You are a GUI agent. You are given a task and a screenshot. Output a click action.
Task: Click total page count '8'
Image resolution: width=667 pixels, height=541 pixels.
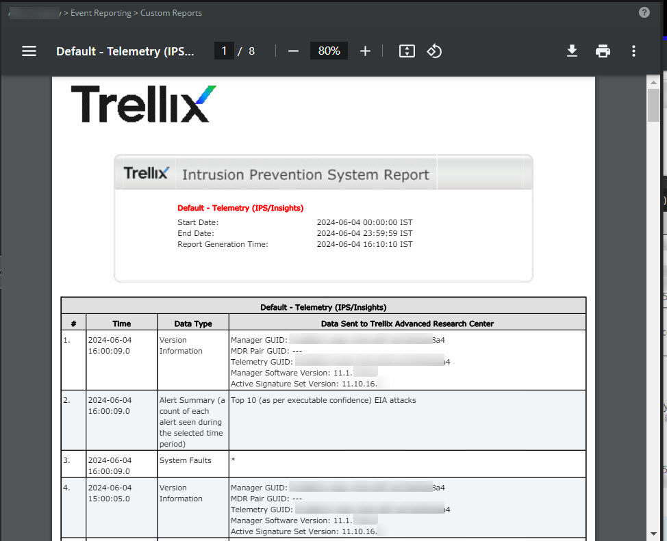point(251,51)
